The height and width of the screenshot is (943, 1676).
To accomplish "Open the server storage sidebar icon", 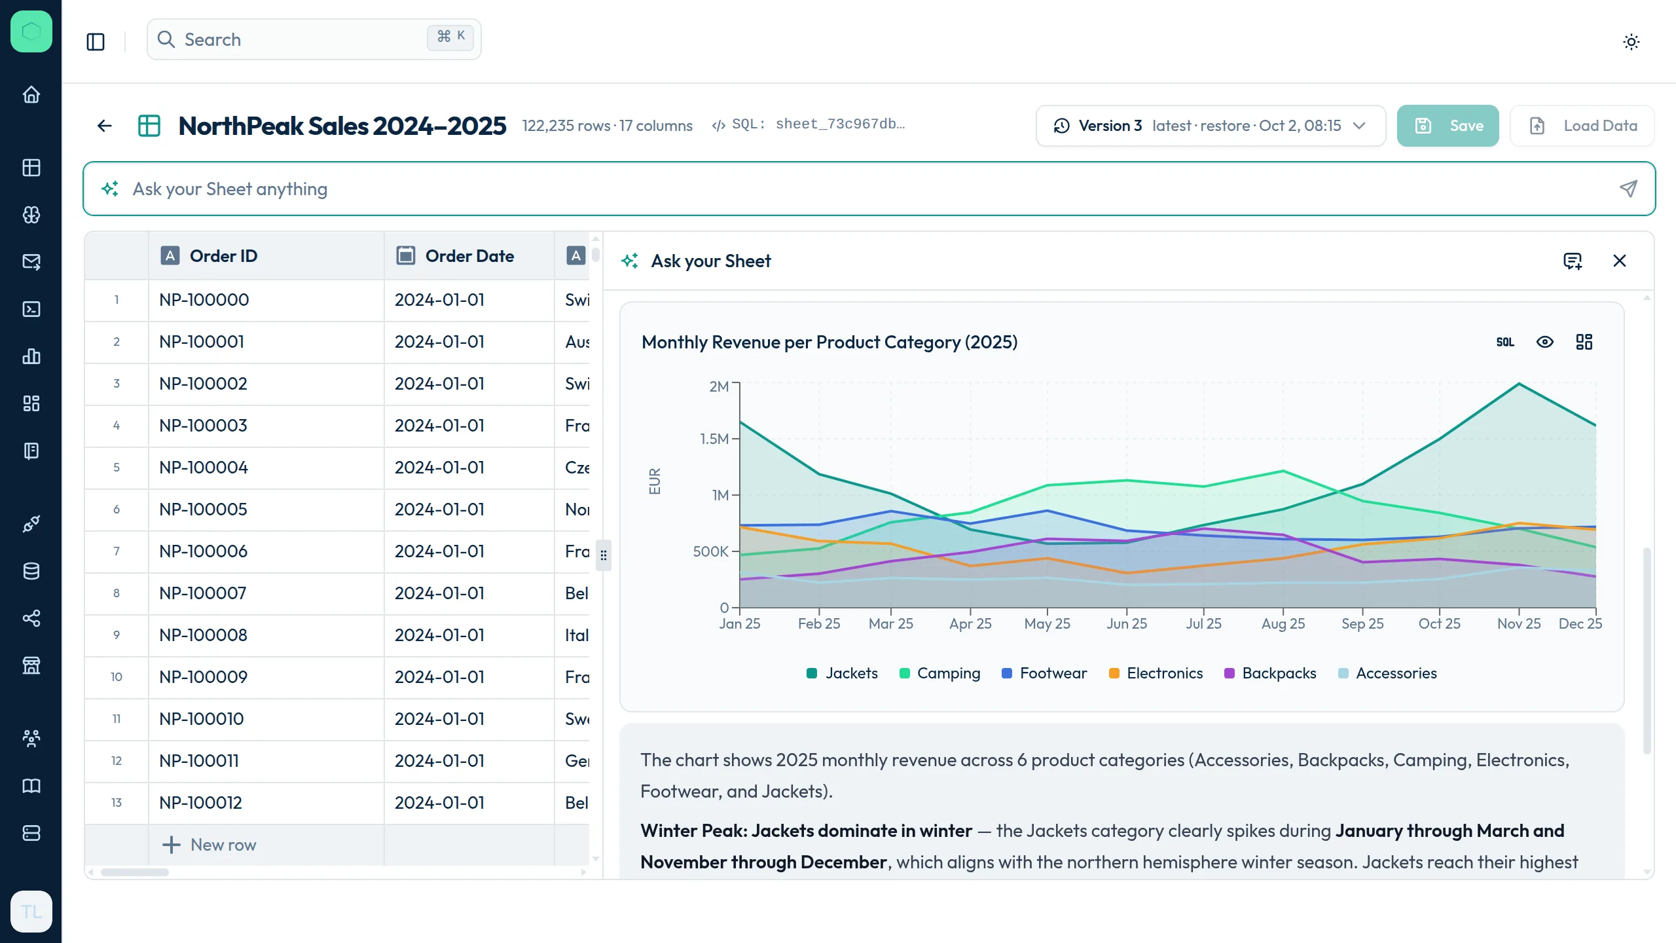I will coord(31,833).
